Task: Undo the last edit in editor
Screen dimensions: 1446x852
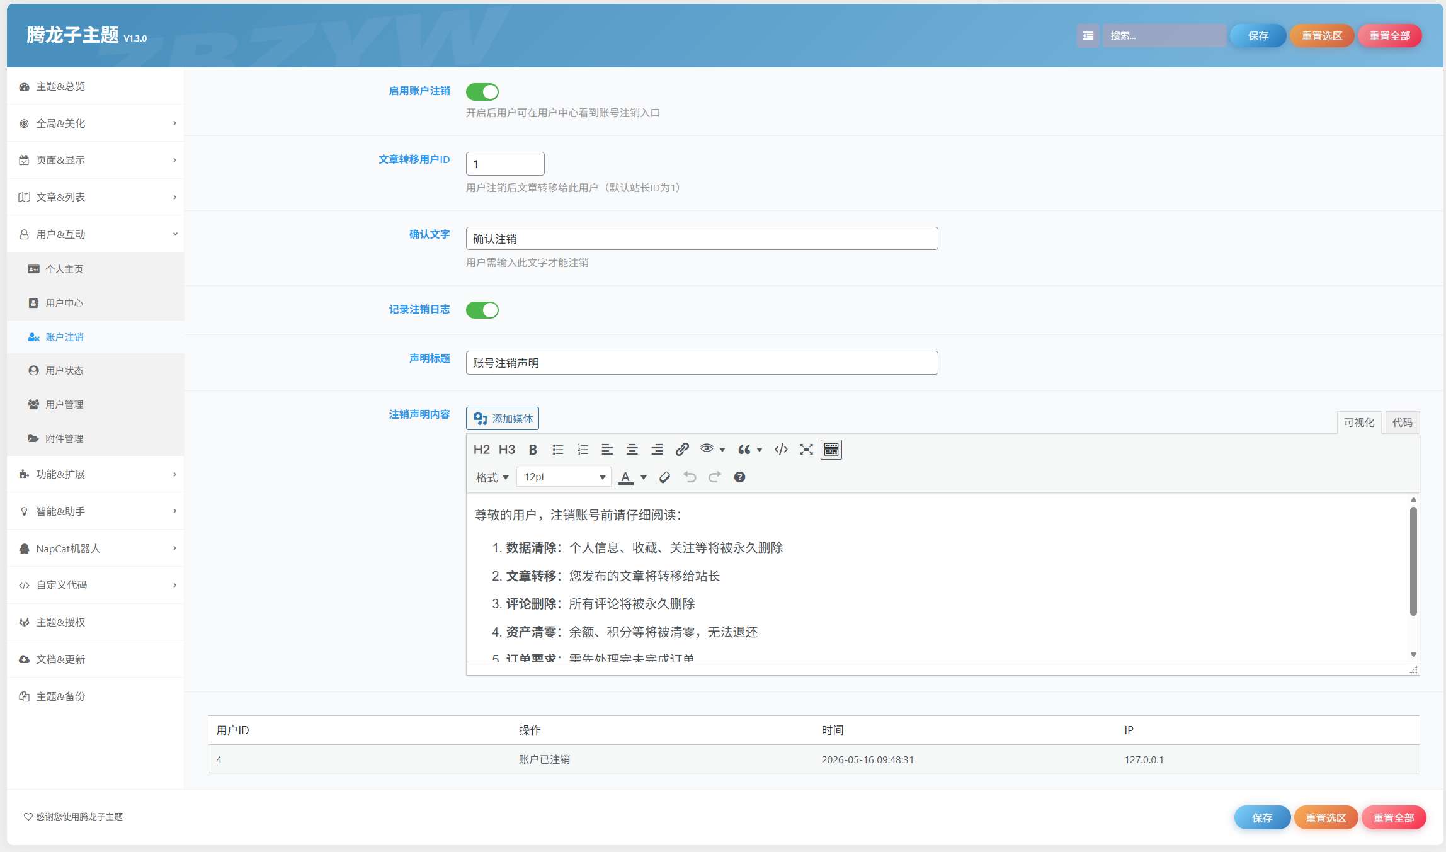Action: (x=690, y=477)
